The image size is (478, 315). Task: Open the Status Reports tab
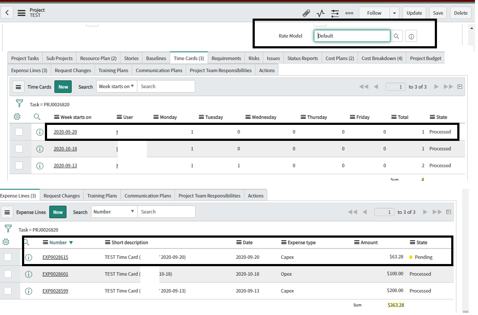302,58
